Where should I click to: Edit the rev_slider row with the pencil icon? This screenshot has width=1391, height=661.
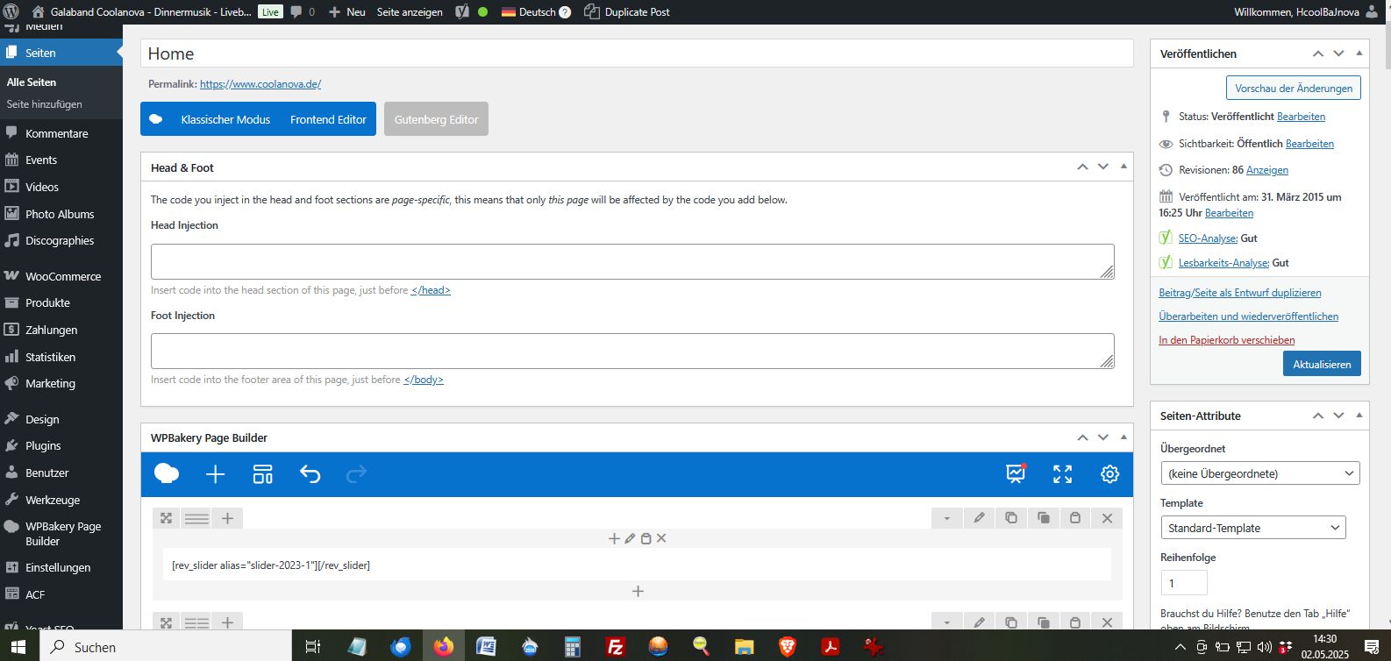979,518
